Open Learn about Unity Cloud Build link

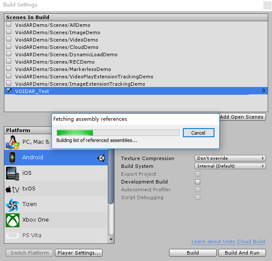228,242
